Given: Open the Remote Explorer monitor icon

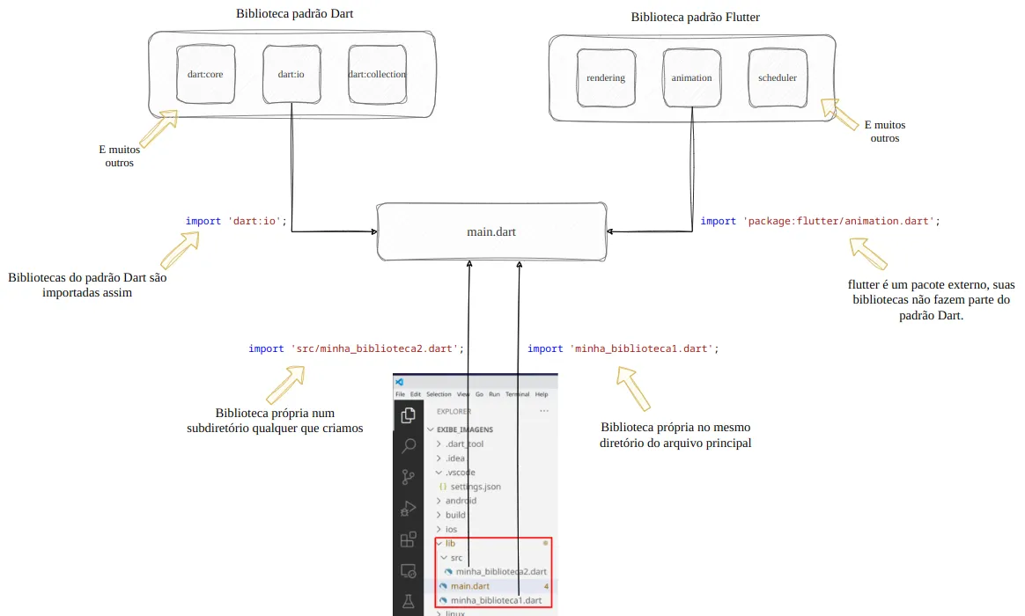Looking at the screenshot, I should [409, 571].
